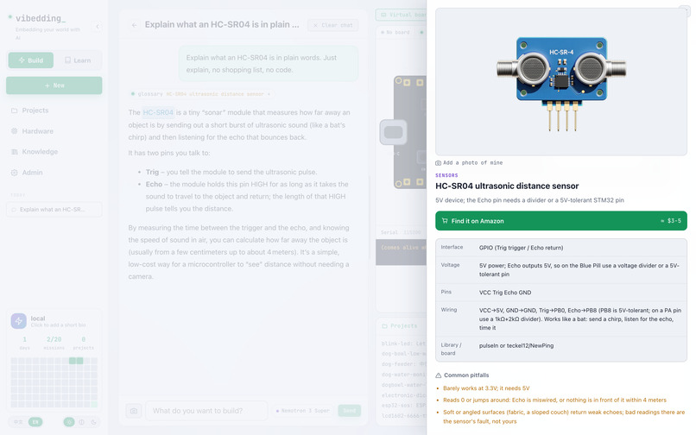
Task: Click 'Click to add a short bio' text
Action: click(x=58, y=325)
